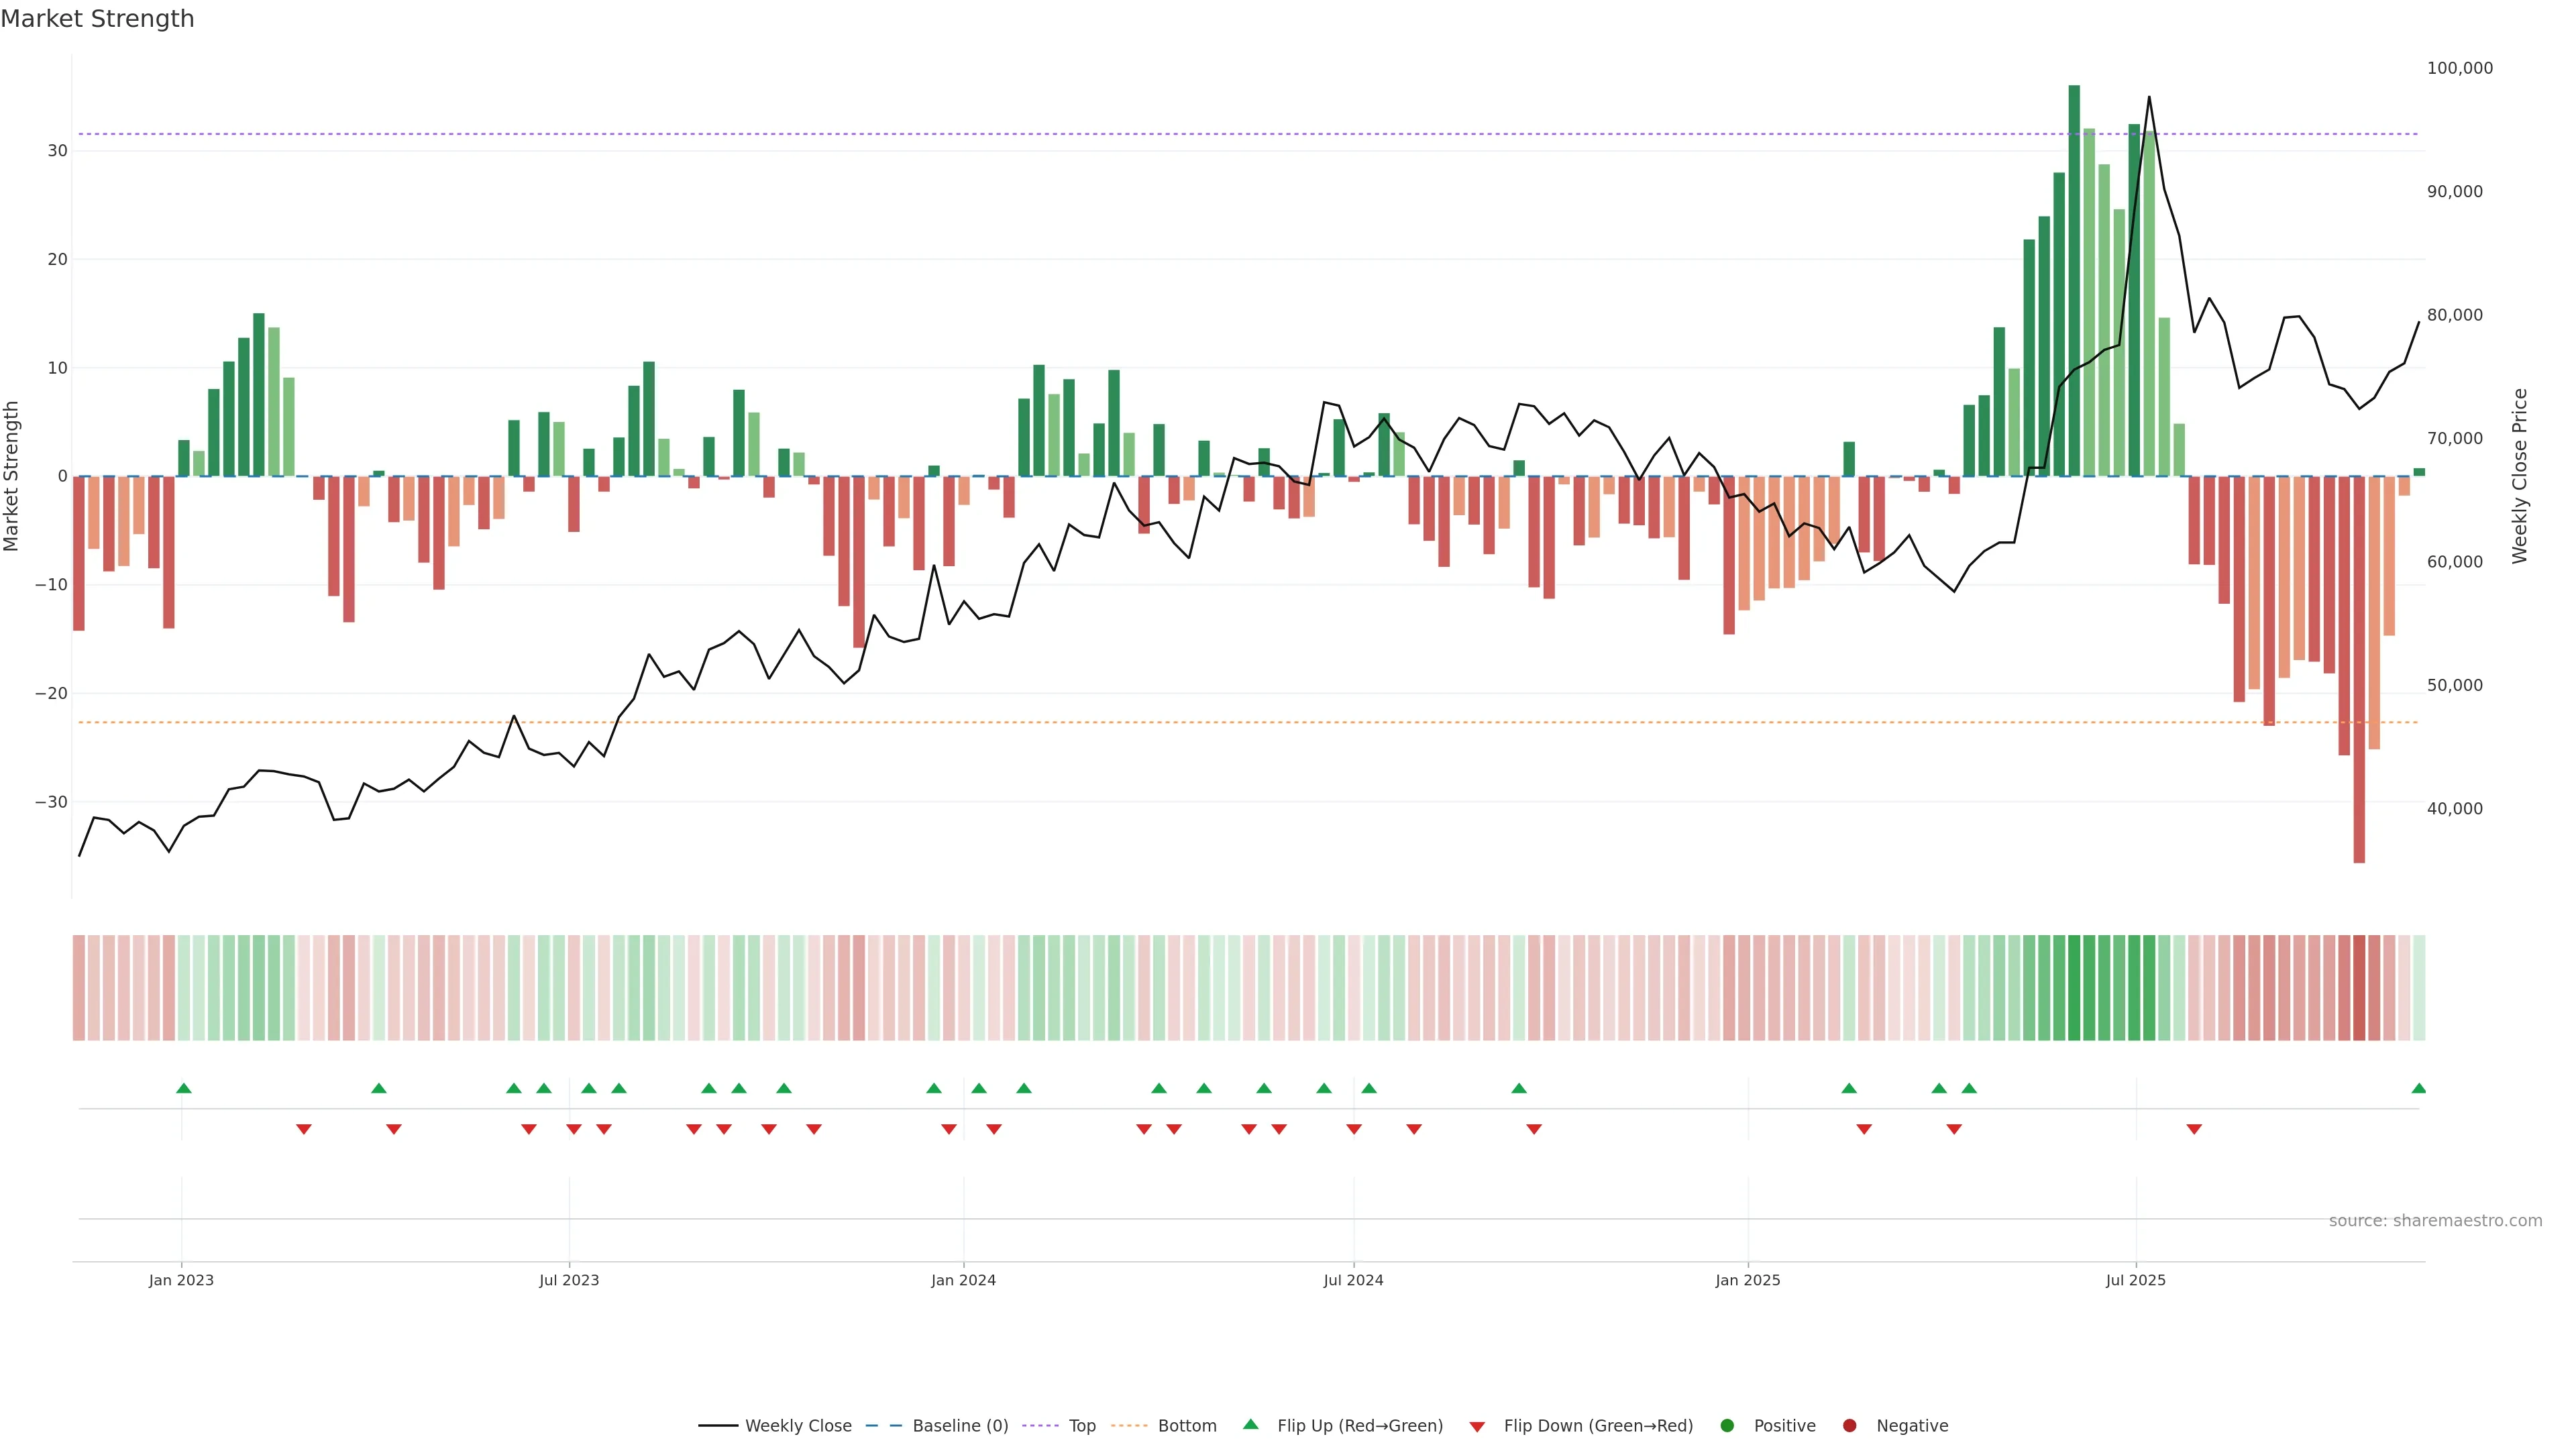2576x1449 pixels.
Task: Click the Bottom legend line marker
Action: click(x=1129, y=1426)
